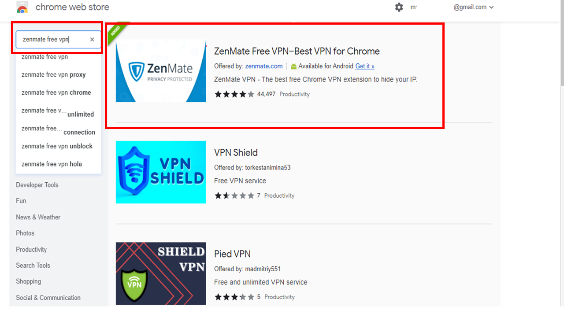564x317 pixels.
Task: Click the ZenMate extension thumbnail
Action: [161, 71]
